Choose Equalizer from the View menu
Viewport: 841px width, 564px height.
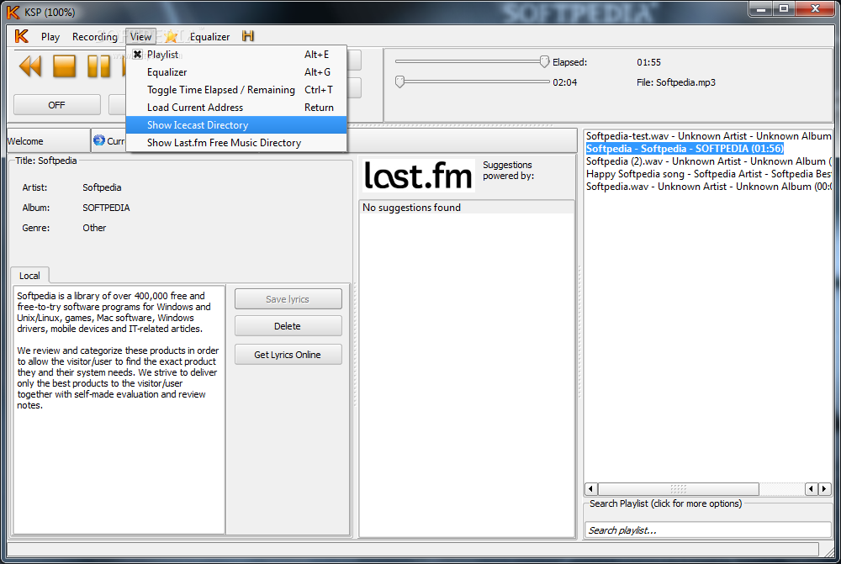click(x=236, y=71)
